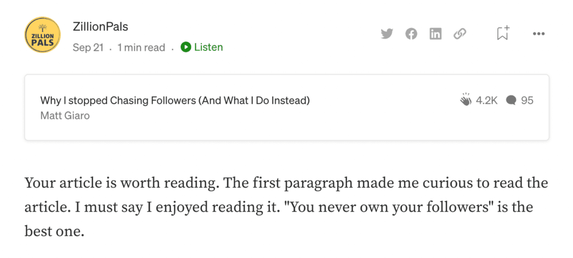This screenshot has height=258, width=573.
Task: Click the 1 min read label
Action: coord(141,47)
